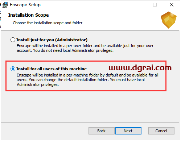The height and width of the screenshot is (141, 181).
Task: Click 'Install for all users of this machine' label
Action: click(52, 69)
